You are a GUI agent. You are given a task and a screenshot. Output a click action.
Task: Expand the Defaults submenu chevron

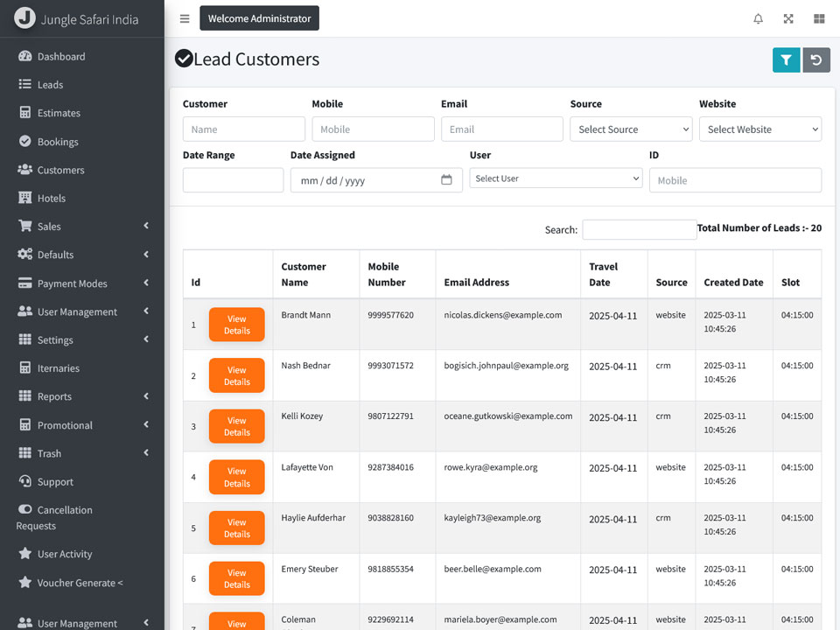[146, 255]
